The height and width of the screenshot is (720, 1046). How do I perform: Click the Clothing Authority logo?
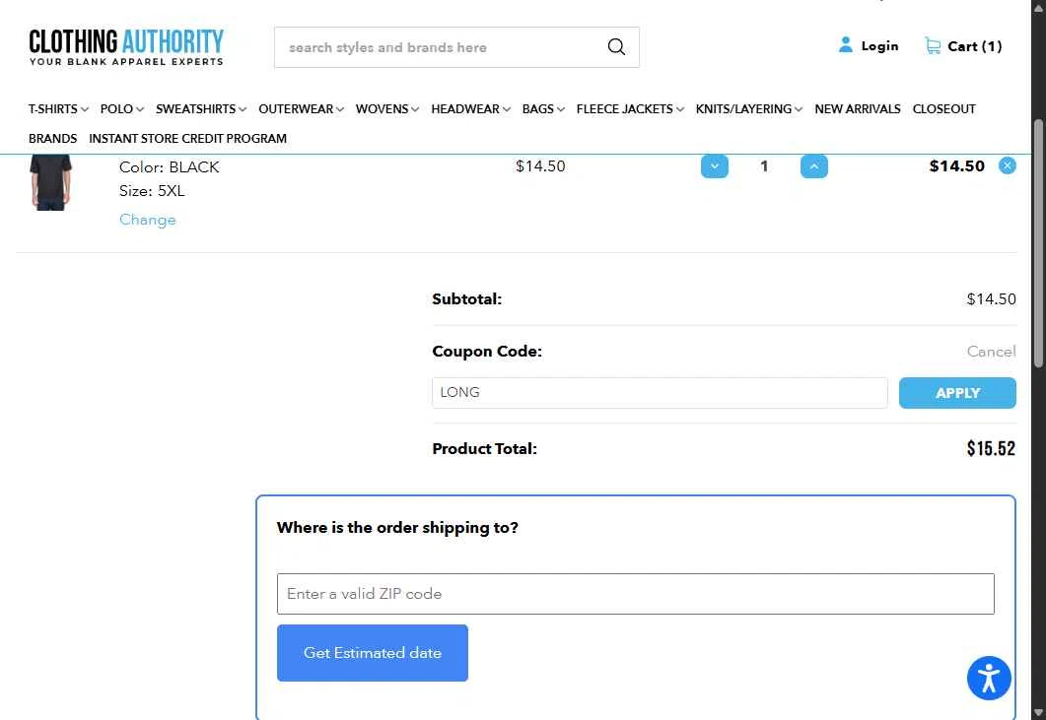[x=126, y=46]
